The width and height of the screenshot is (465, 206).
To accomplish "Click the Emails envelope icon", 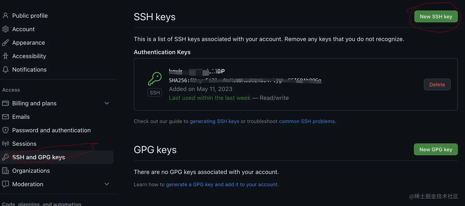I will 5,117.
